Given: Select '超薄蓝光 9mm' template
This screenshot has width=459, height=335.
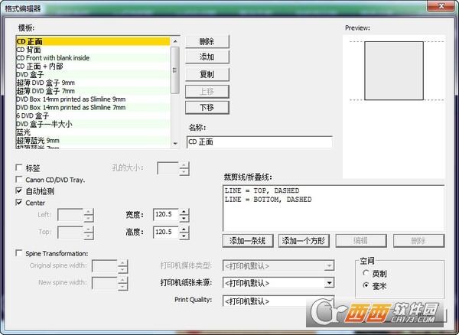Looking at the screenshot, I should (93, 141).
